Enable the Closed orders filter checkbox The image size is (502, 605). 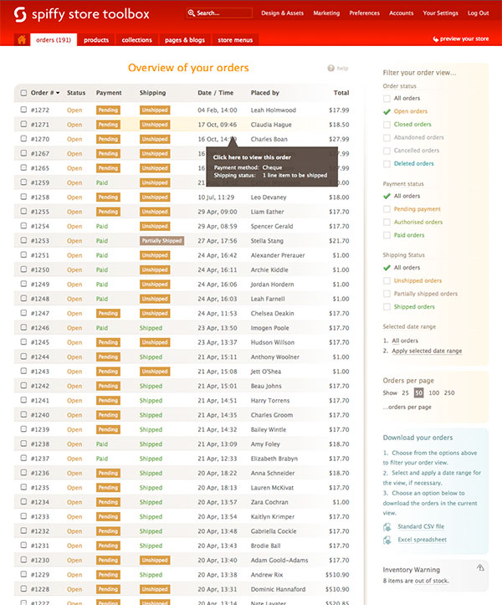coord(387,125)
